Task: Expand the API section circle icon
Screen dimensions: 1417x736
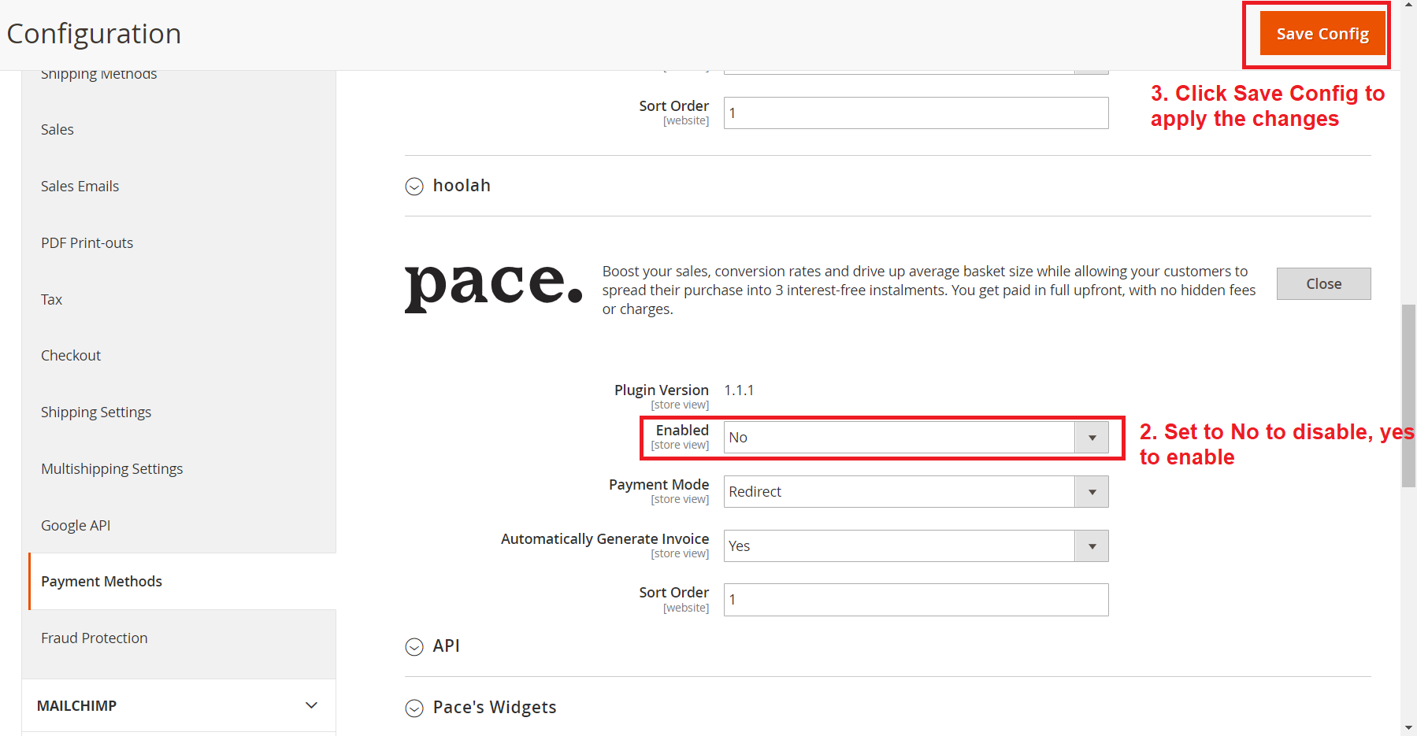Action: (414, 647)
